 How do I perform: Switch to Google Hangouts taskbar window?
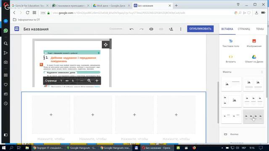pyautogui.click(x=81, y=148)
